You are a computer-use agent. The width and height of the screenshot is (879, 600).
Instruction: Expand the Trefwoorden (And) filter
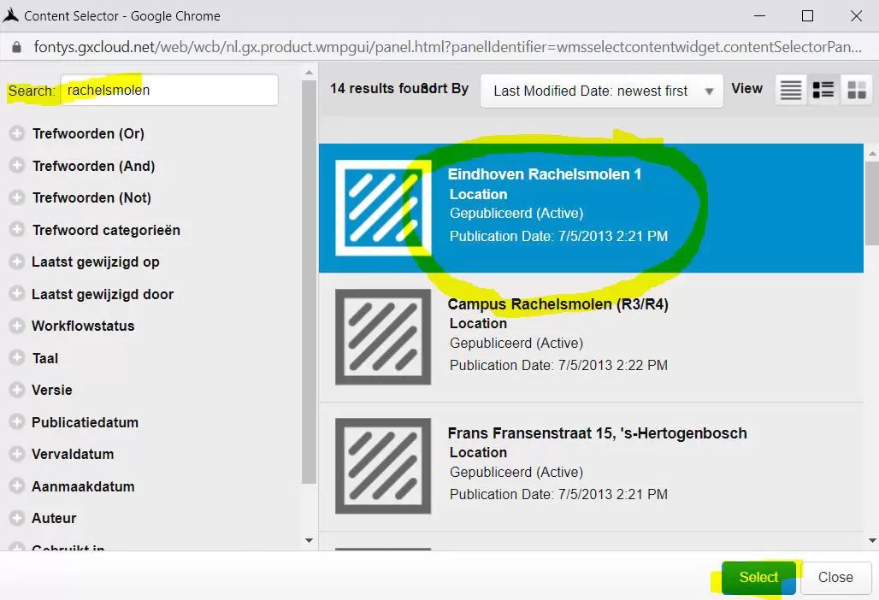(16, 166)
